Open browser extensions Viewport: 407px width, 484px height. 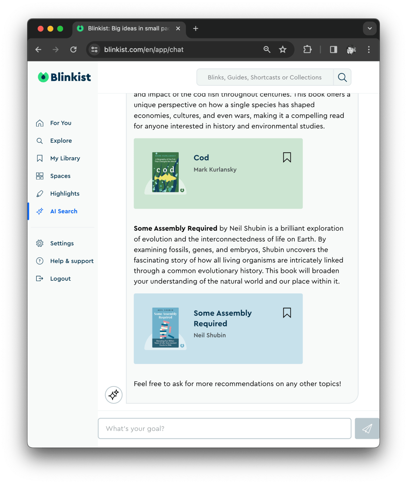pyautogui.click(x=307, y=50)
